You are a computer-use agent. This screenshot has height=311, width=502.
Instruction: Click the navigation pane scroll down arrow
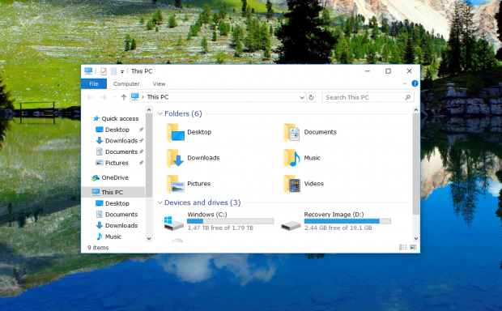(149, 239)
